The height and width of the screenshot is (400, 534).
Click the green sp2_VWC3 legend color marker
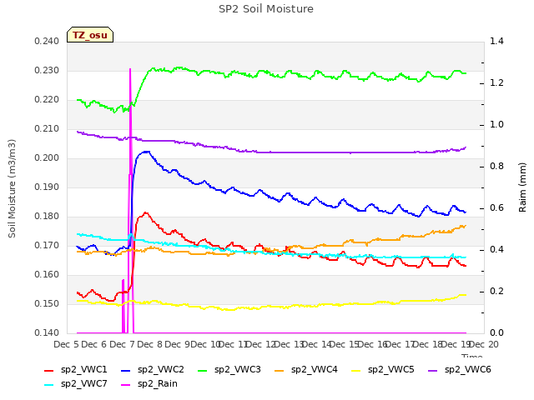(x=203, y=371)
